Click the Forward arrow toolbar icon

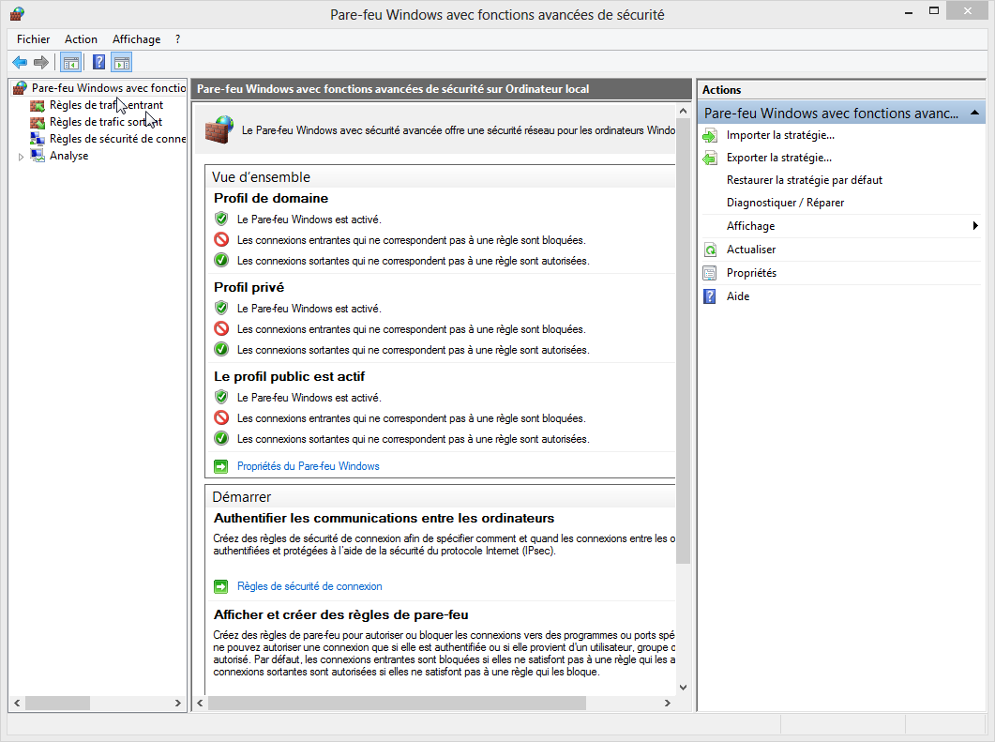click(40, 62)
